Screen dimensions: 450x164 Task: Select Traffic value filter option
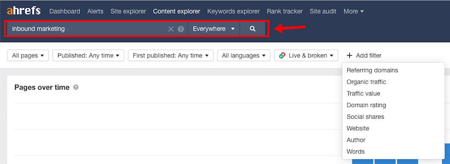[x=393, y=94]
